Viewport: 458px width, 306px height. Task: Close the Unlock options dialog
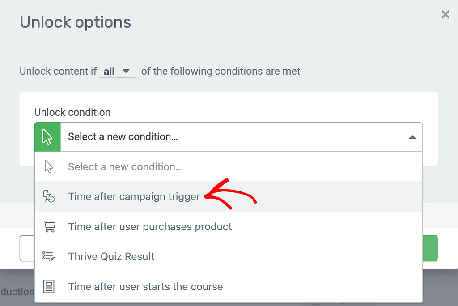[x=445, y=14]
